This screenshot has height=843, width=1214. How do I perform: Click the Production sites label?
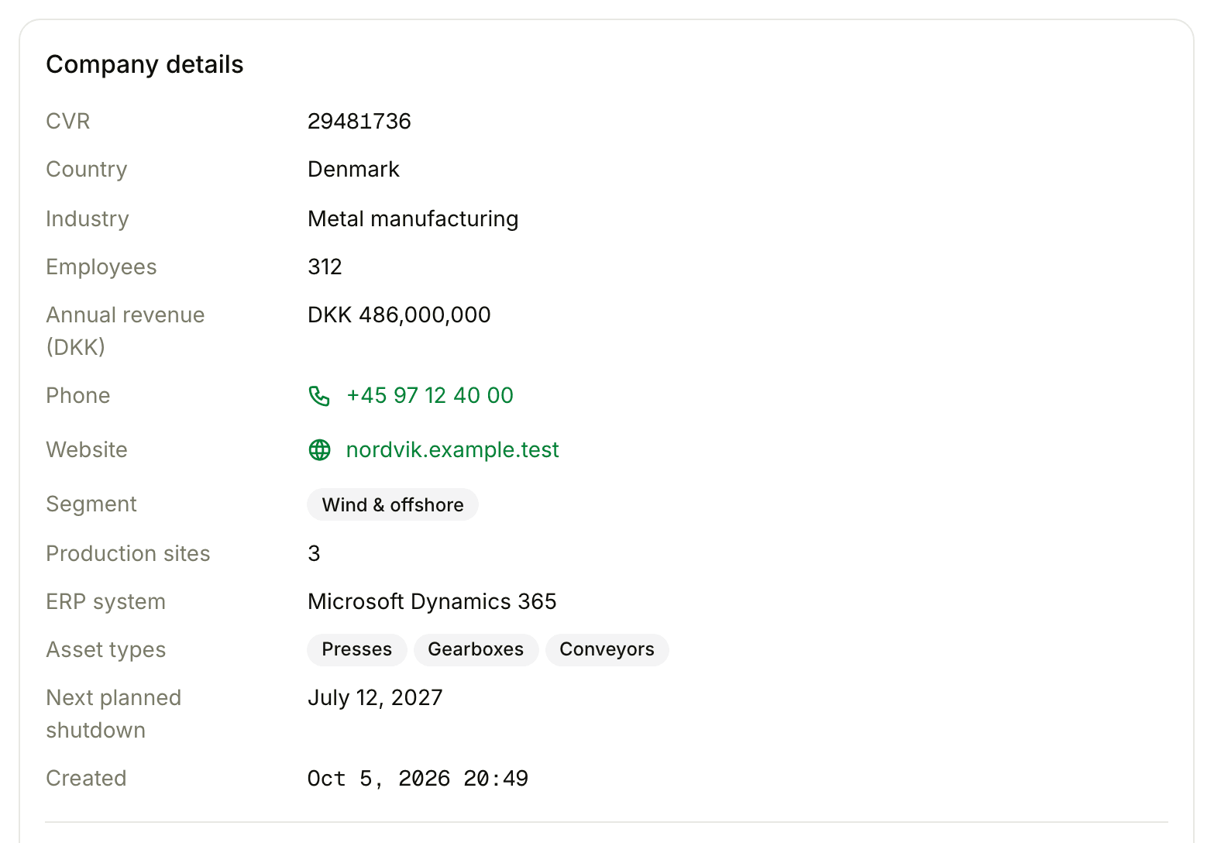tap(129, 553)
